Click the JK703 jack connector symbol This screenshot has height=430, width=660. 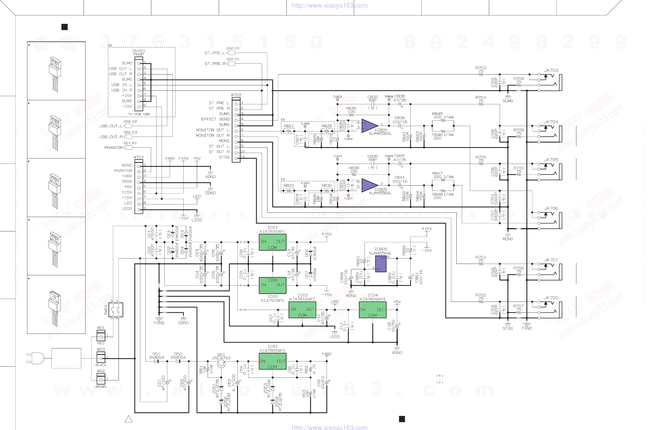pyautogui.click(x=550, y=82)
